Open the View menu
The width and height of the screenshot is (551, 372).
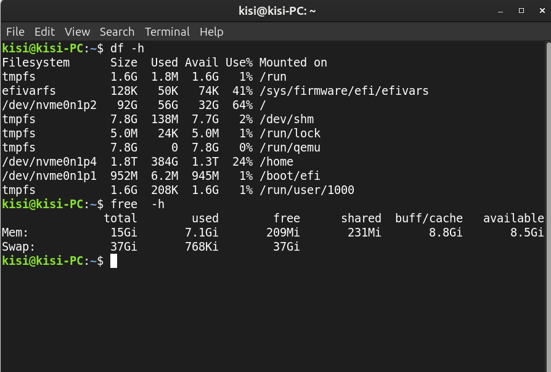tap(77, 32)
